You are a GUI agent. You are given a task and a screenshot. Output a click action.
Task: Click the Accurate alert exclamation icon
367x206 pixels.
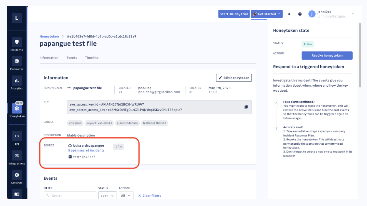click(276, 128)
